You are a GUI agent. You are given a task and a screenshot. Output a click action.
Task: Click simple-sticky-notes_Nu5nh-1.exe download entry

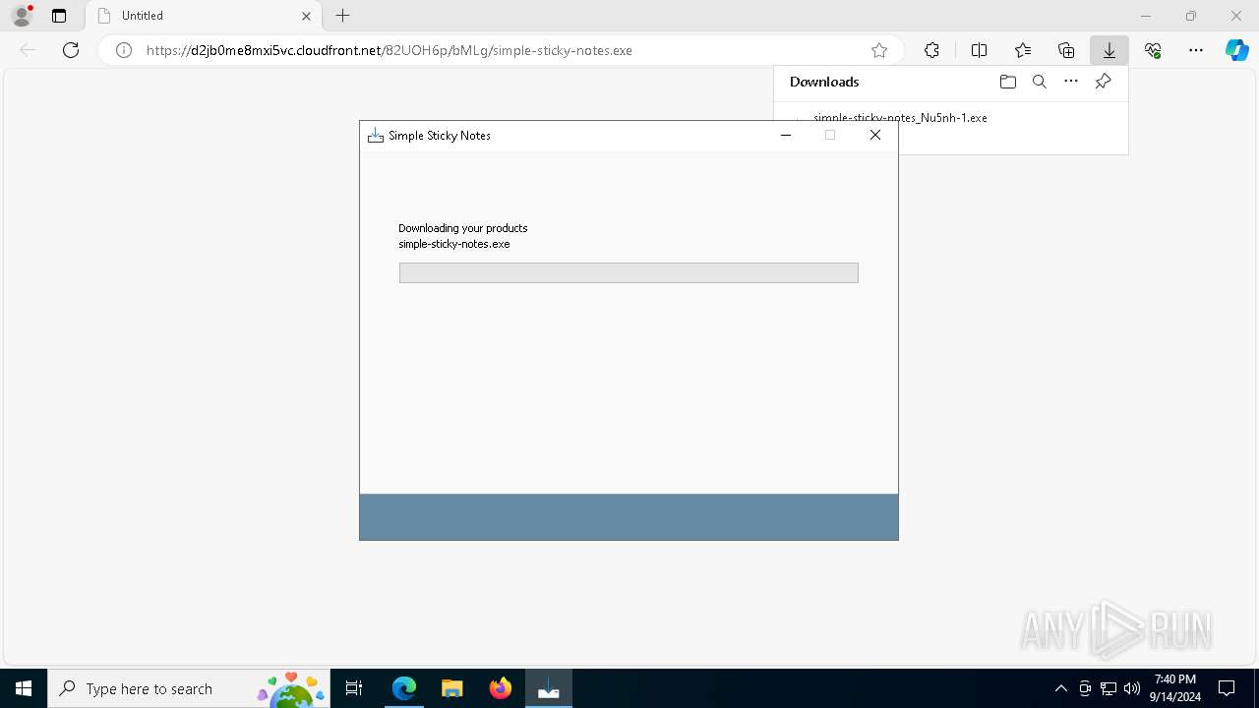point(900,117)
